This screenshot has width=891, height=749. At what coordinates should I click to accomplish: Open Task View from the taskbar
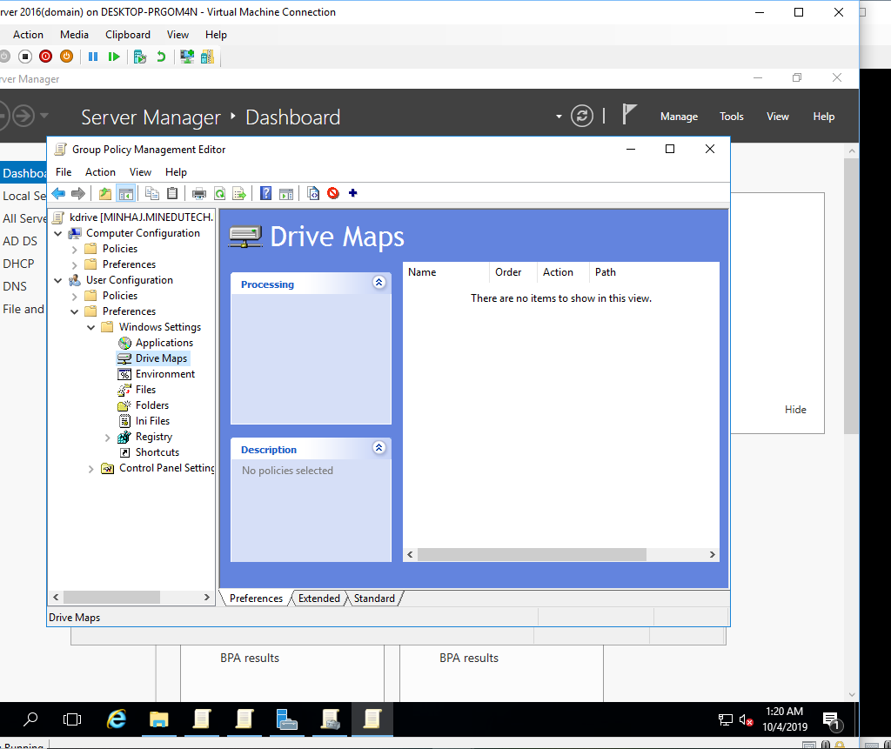pos(72,719)
